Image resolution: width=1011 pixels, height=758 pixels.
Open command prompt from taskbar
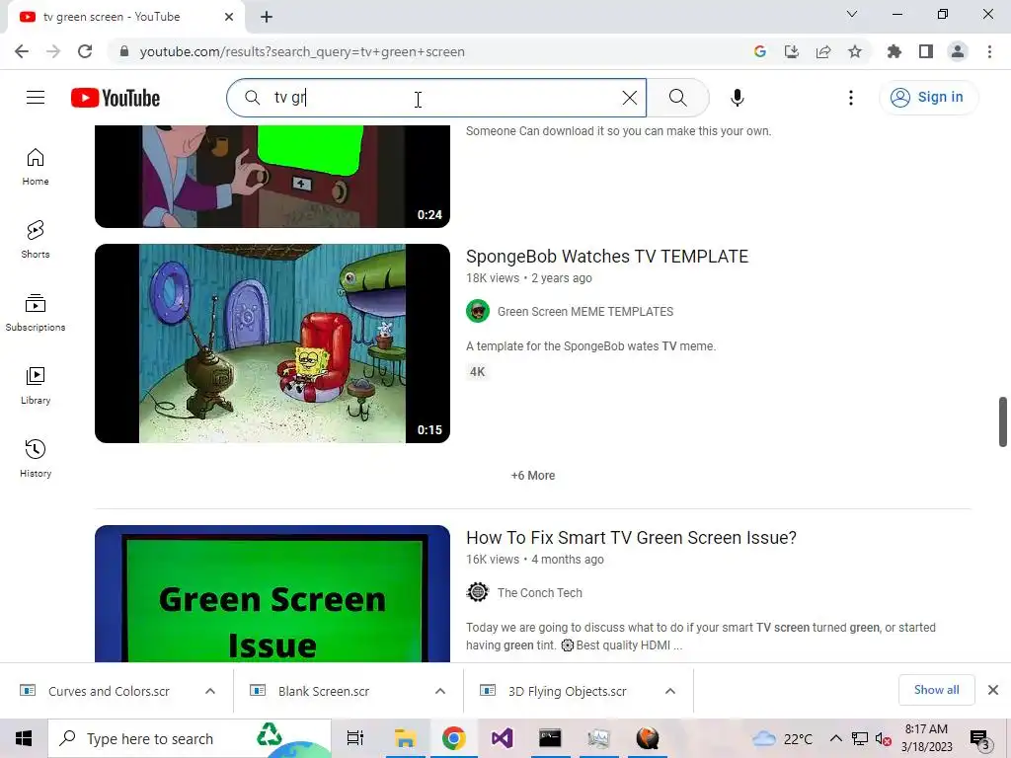click(x=550, y=738)
